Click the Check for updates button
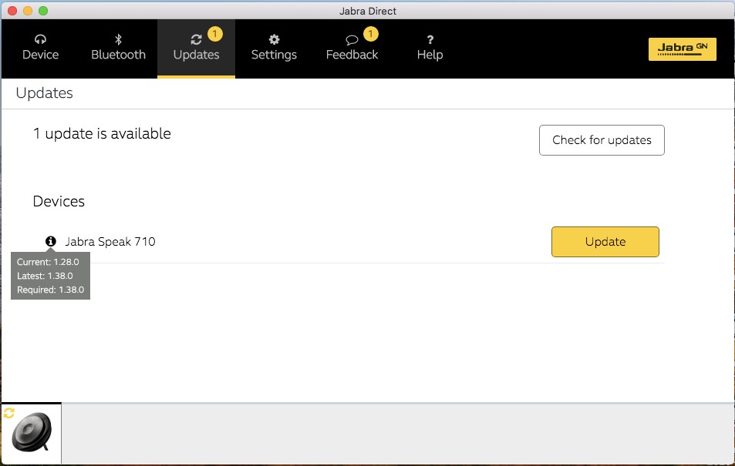Screen dimensions: 735x466 coord(602,140)
